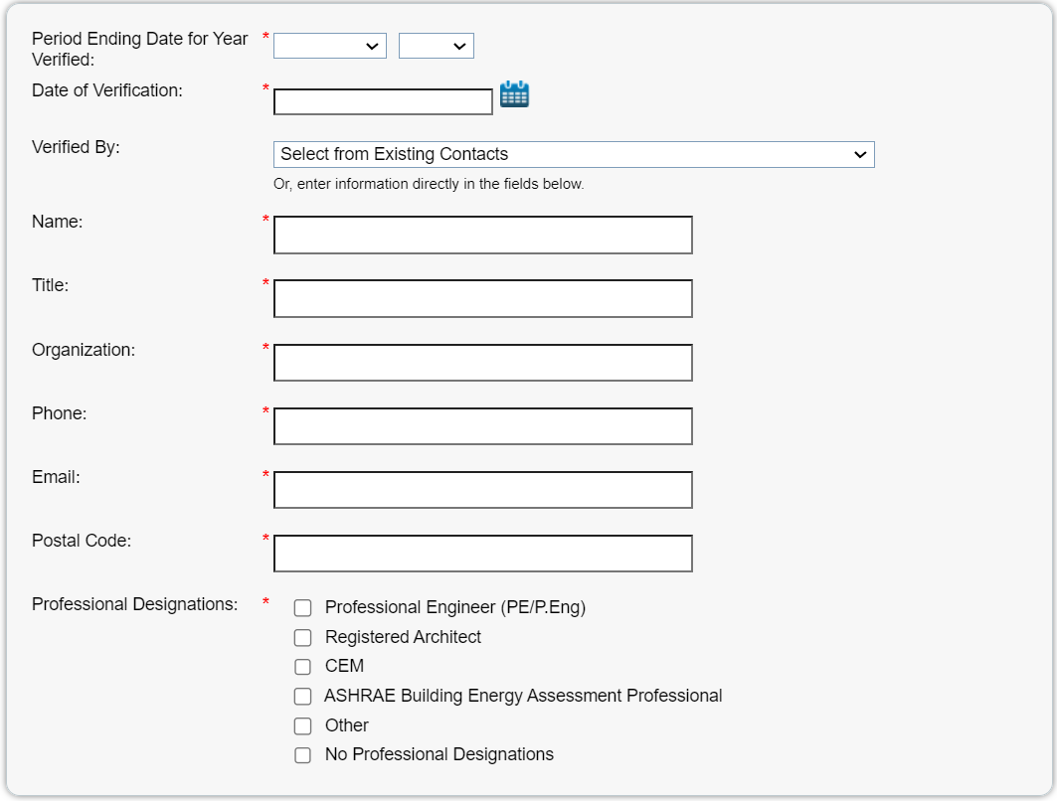Image resolution: width=1057 pixels, height=801 pixels.
Task: Check the Registered Architect checkbox
Action: click(302, 637)
